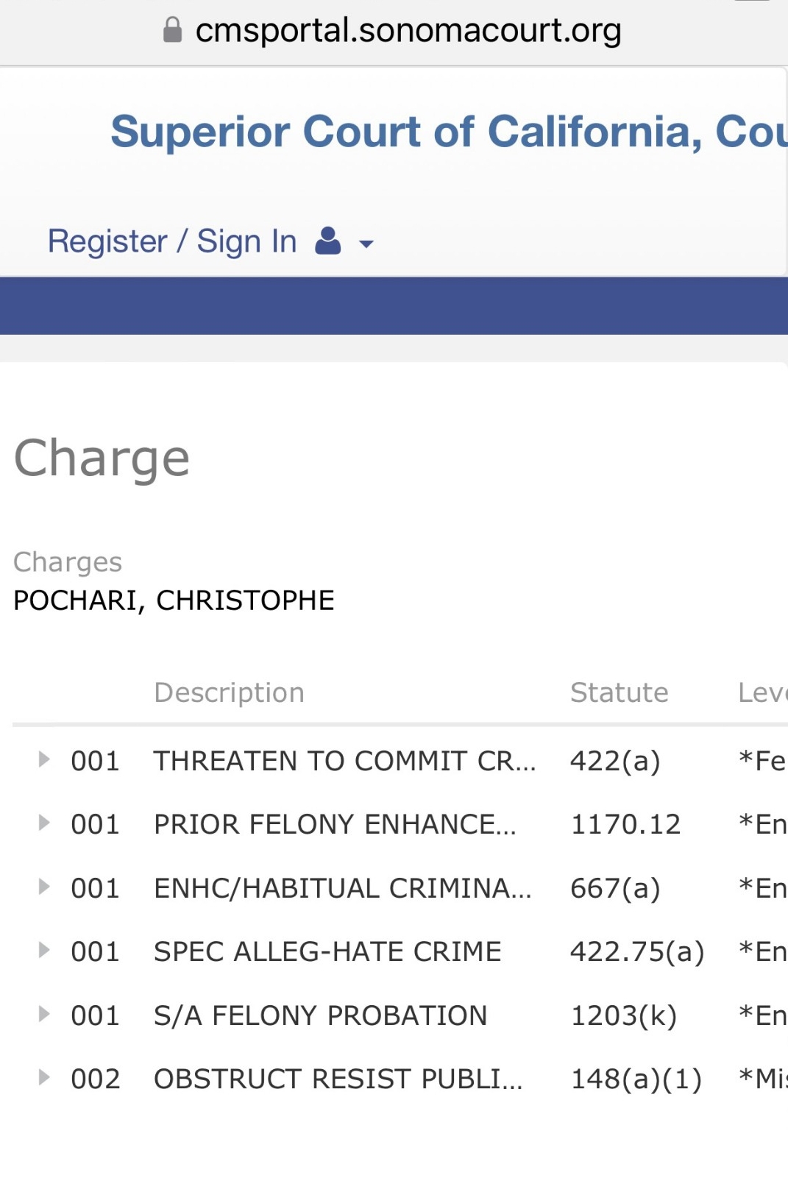The height and width of the screenshot is (1192, 788).
Task: Click the Level column header
Action: (x=763, y=692)
